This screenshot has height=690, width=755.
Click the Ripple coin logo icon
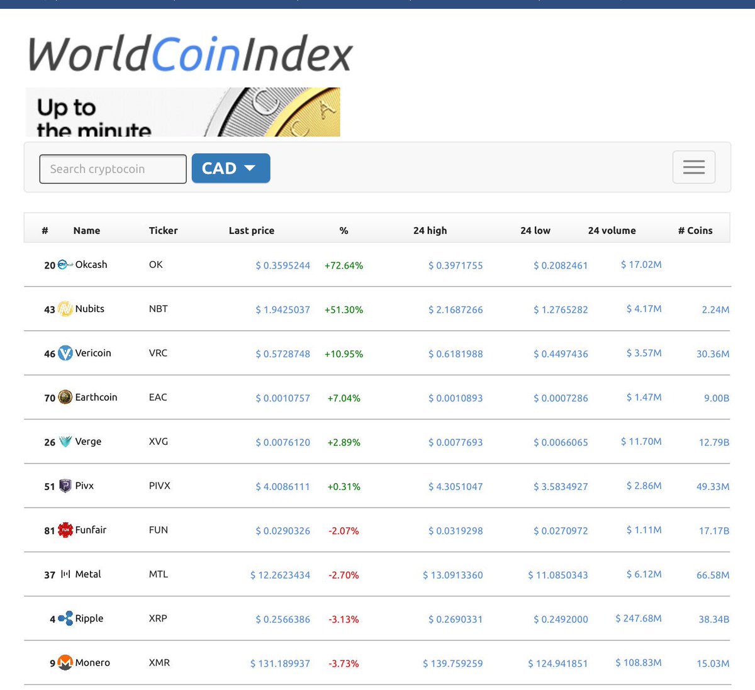click(x=65, y=619)
